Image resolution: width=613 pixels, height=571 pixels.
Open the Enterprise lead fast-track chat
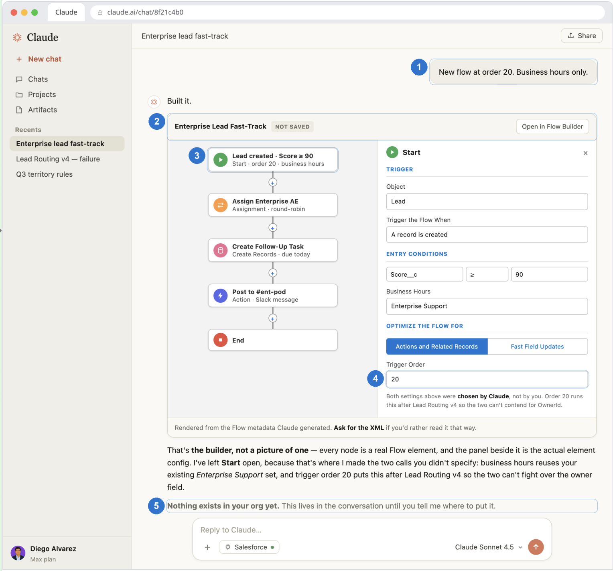pos(67,144)
